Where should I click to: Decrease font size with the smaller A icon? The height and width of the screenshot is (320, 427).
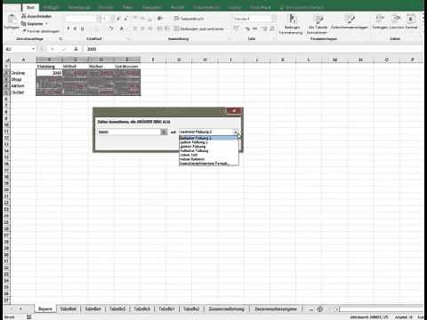(x=125, y=19)
